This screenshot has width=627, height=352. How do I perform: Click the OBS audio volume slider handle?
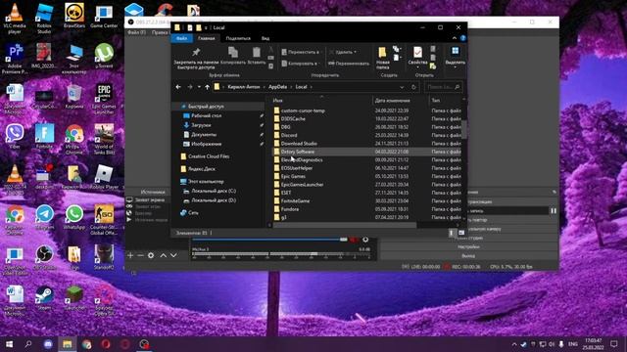(344, 240)
